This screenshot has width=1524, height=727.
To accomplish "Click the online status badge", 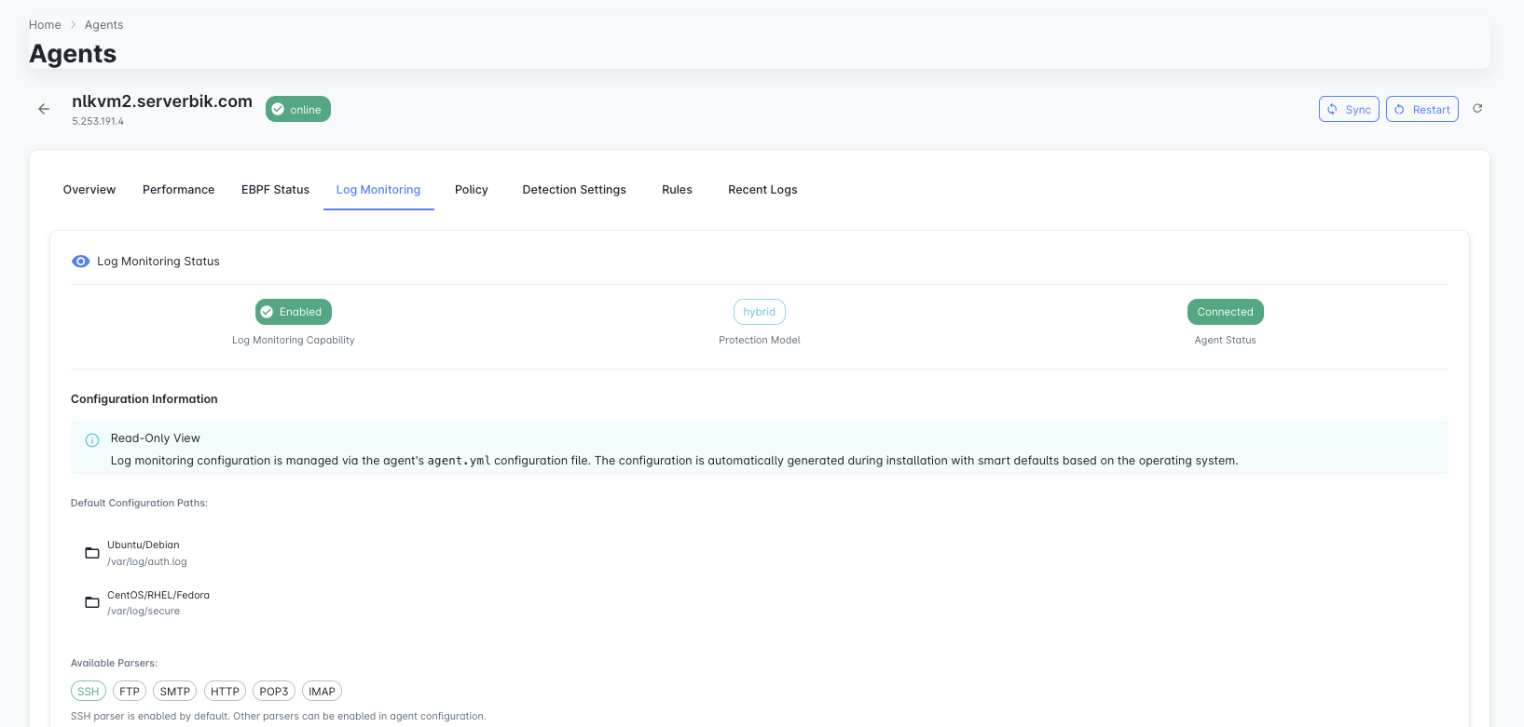I will (298, 109).
